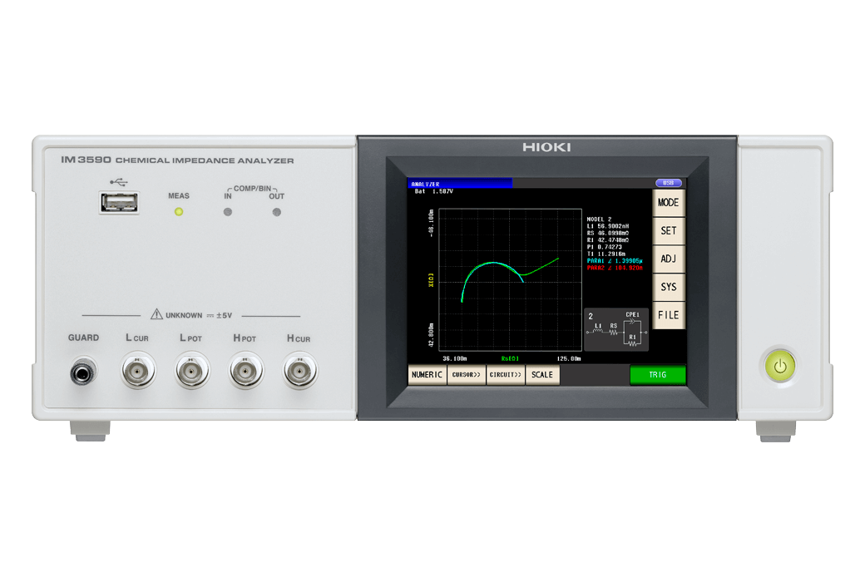Click the L1 56.9002nH value

pyautogui.click(x=607, y=226)
